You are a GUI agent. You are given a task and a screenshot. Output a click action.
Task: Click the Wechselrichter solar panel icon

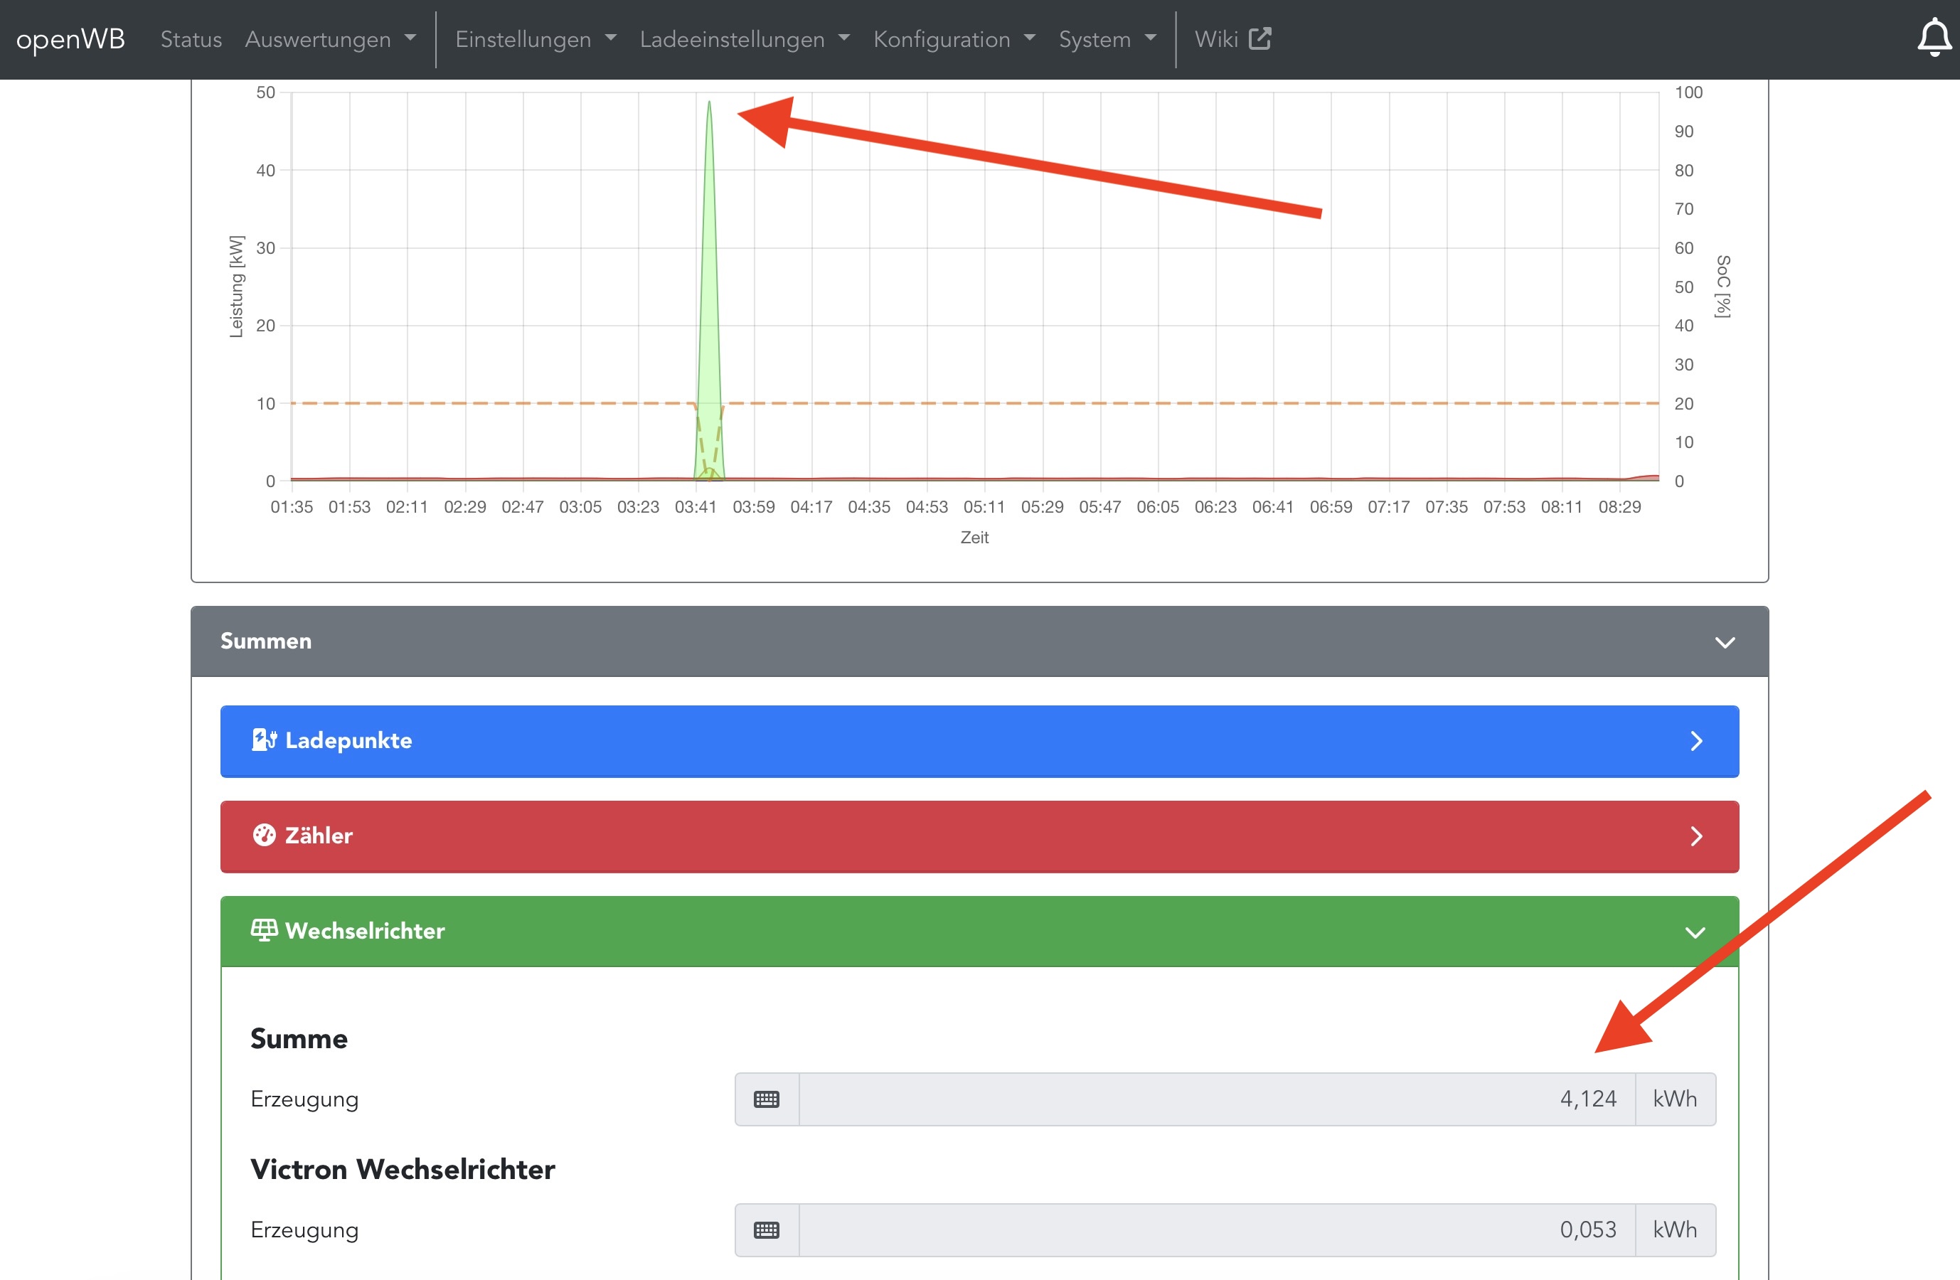[264, 930]
